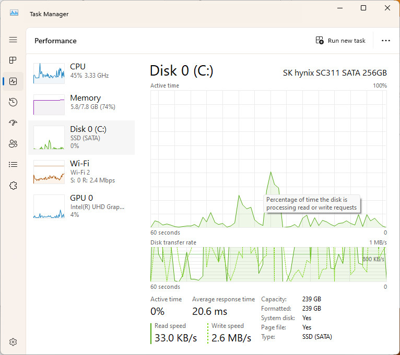Viewport: 400px width, 355px height.
Task: Click the CPU usage mini graph thumbnail
Action: (49, 74)
